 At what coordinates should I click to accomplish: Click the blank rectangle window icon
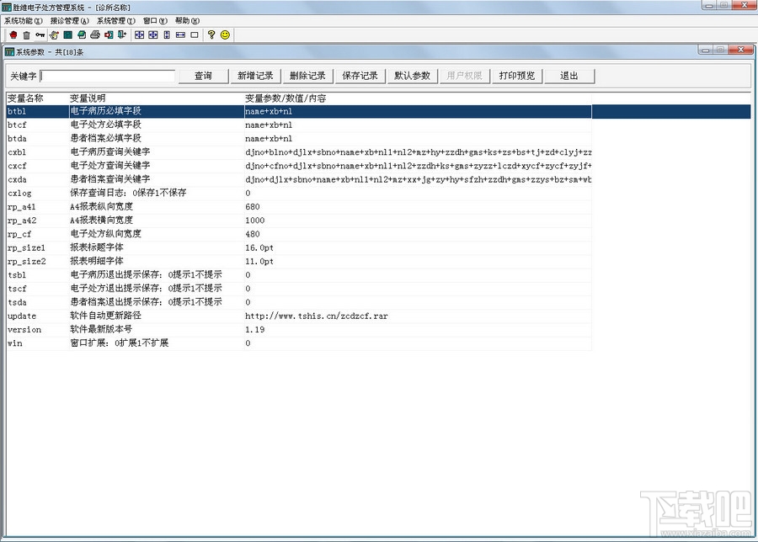[195, 35]
